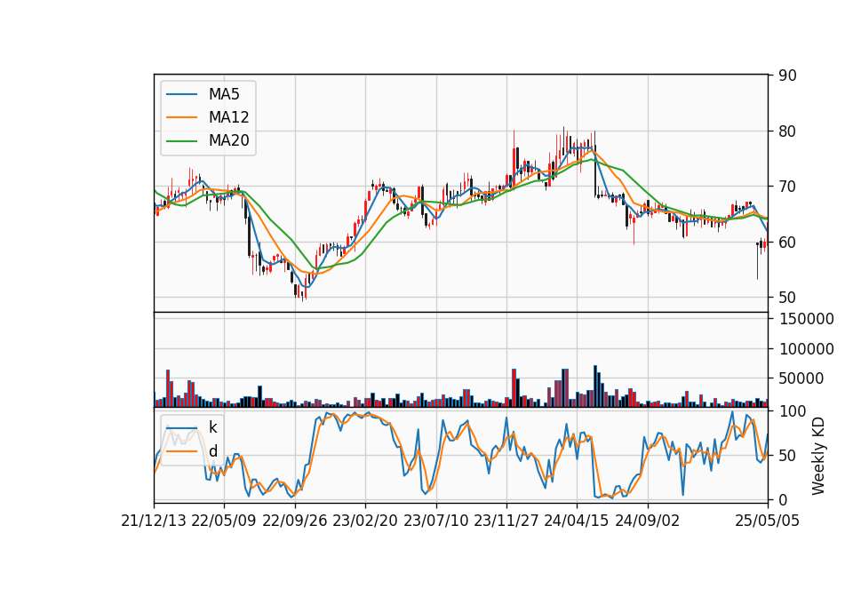Viewport: 853px width, 613px height.
Task: Click the price axis label 90
Action: pyautogui.click(x=787, y=76)
